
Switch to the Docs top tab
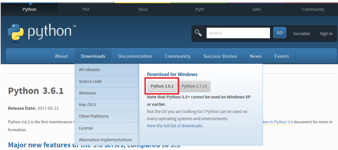click(143, 9)
